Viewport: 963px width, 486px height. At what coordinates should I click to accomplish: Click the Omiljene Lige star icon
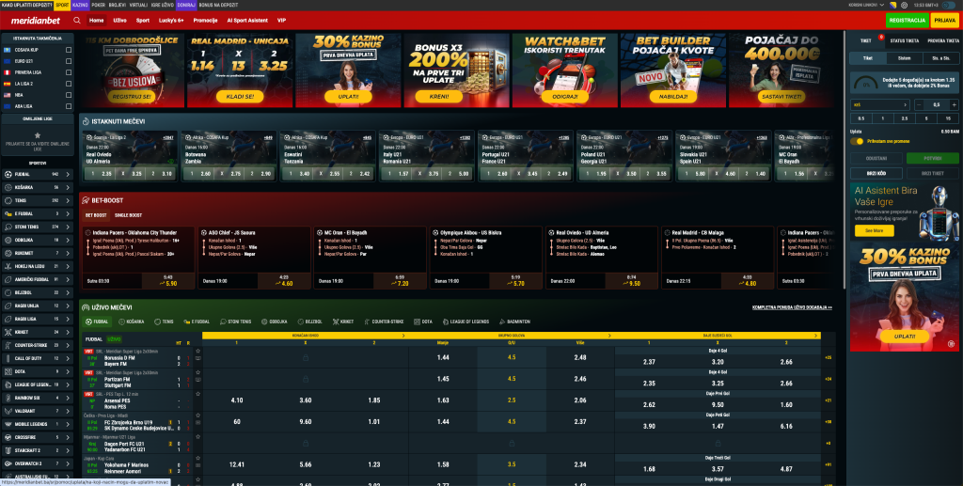pyautogui.click(x=38, y=135)
